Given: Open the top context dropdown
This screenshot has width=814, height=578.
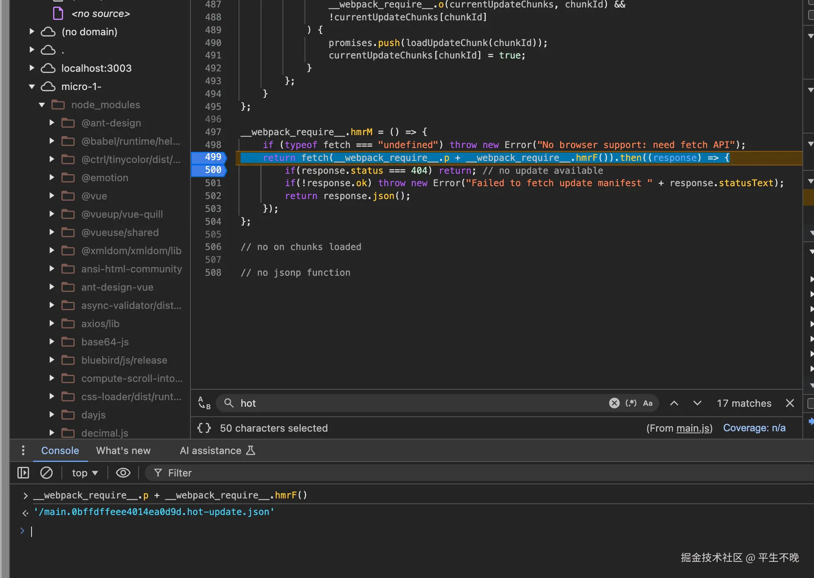Looking at the screenshot, I should (x=85, y=473).
